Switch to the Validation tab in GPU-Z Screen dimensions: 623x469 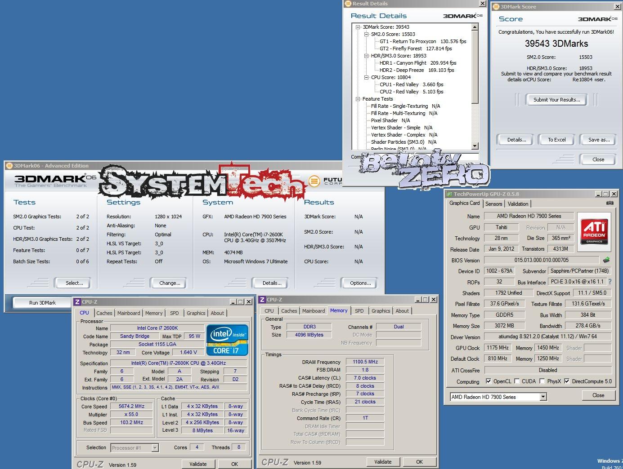[518, 204]
